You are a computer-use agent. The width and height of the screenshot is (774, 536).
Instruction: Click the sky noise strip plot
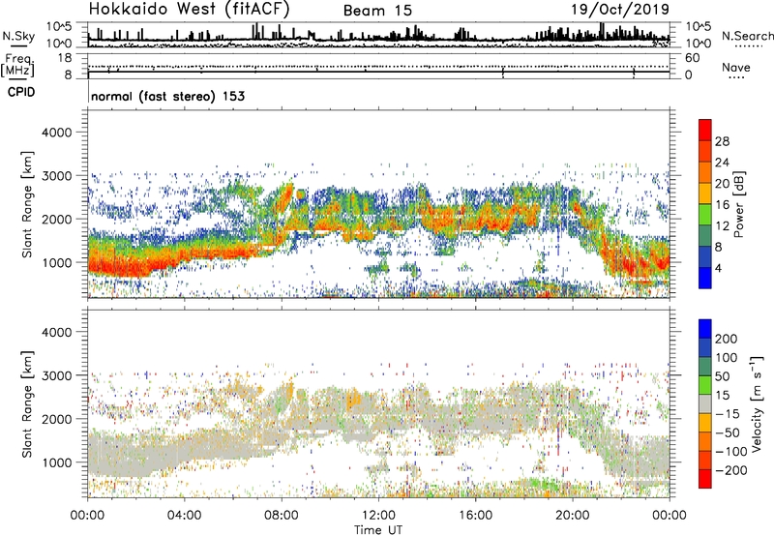[378, 35]
